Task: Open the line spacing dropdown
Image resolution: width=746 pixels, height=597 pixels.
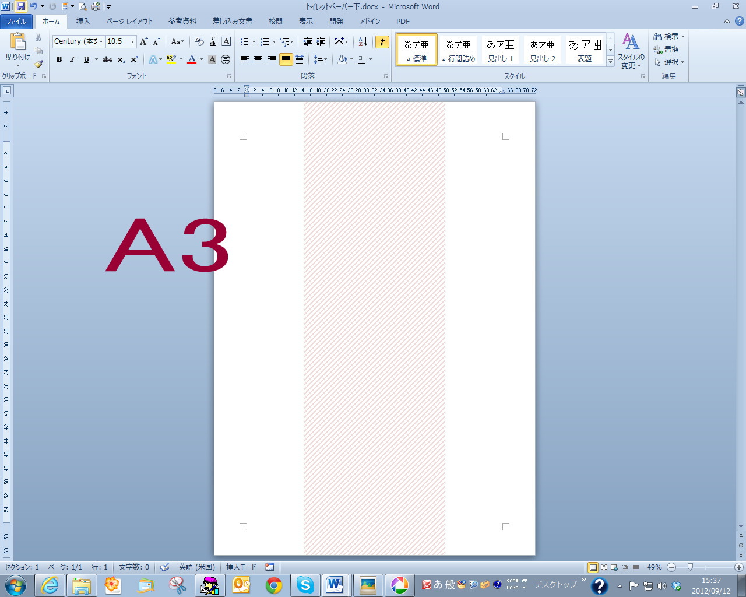Action: pos(320,59)
